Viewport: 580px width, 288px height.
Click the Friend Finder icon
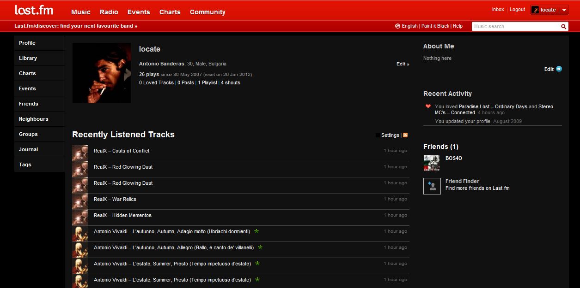point(432,186)
